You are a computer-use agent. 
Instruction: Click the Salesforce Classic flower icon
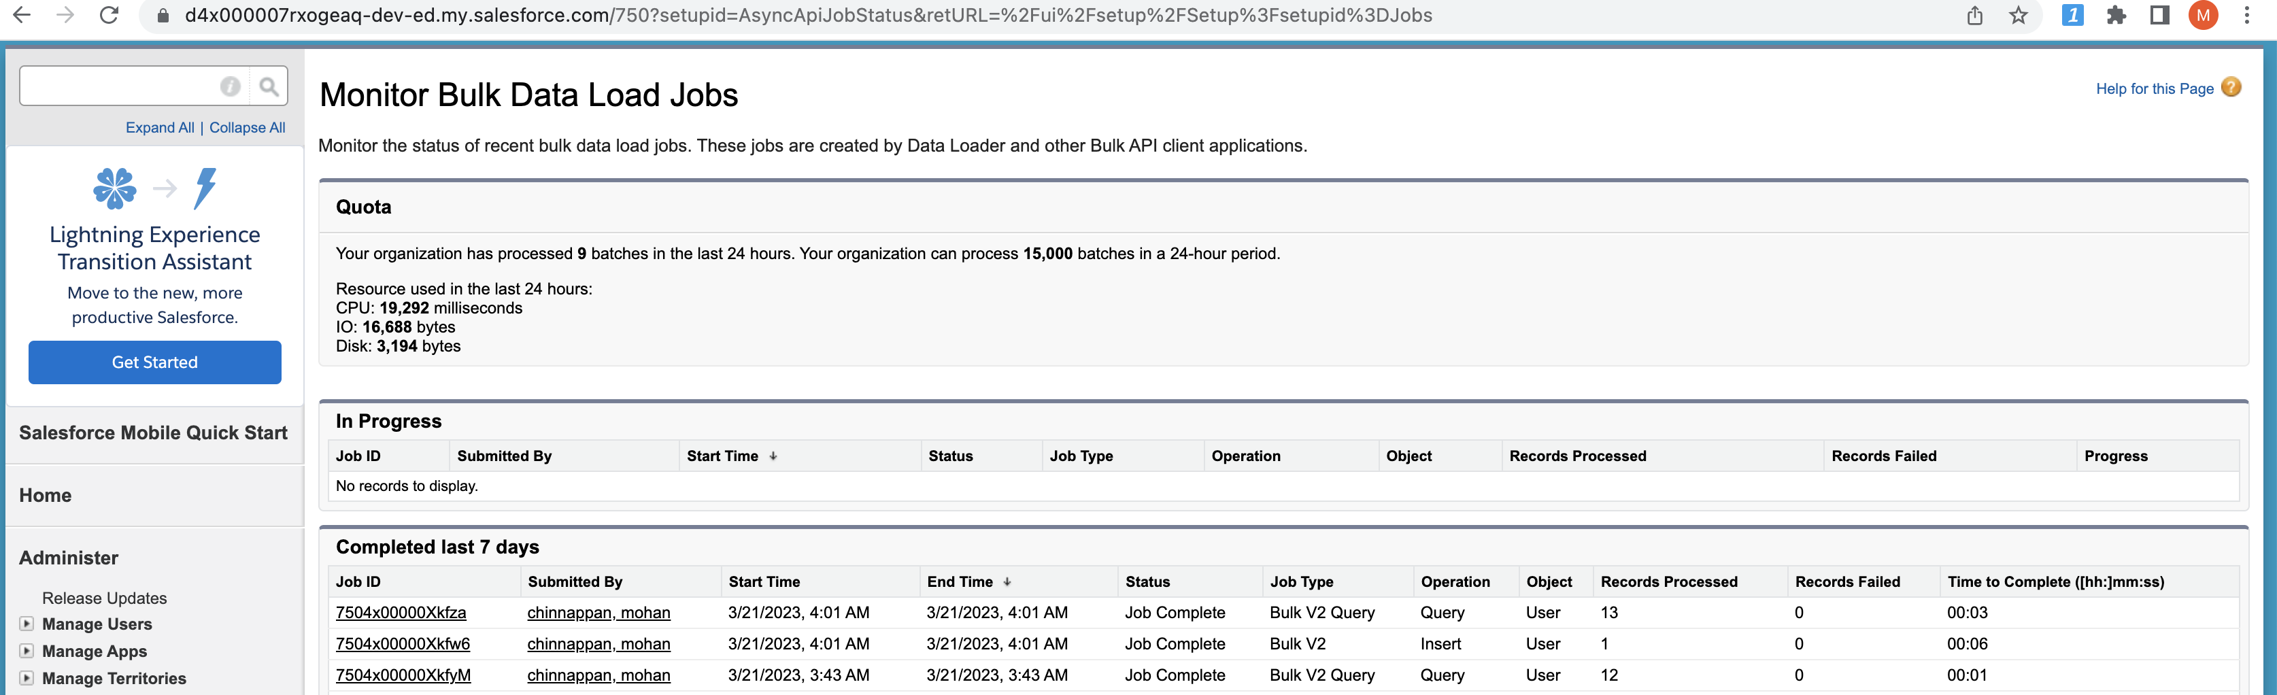click(x=115, y=188)
